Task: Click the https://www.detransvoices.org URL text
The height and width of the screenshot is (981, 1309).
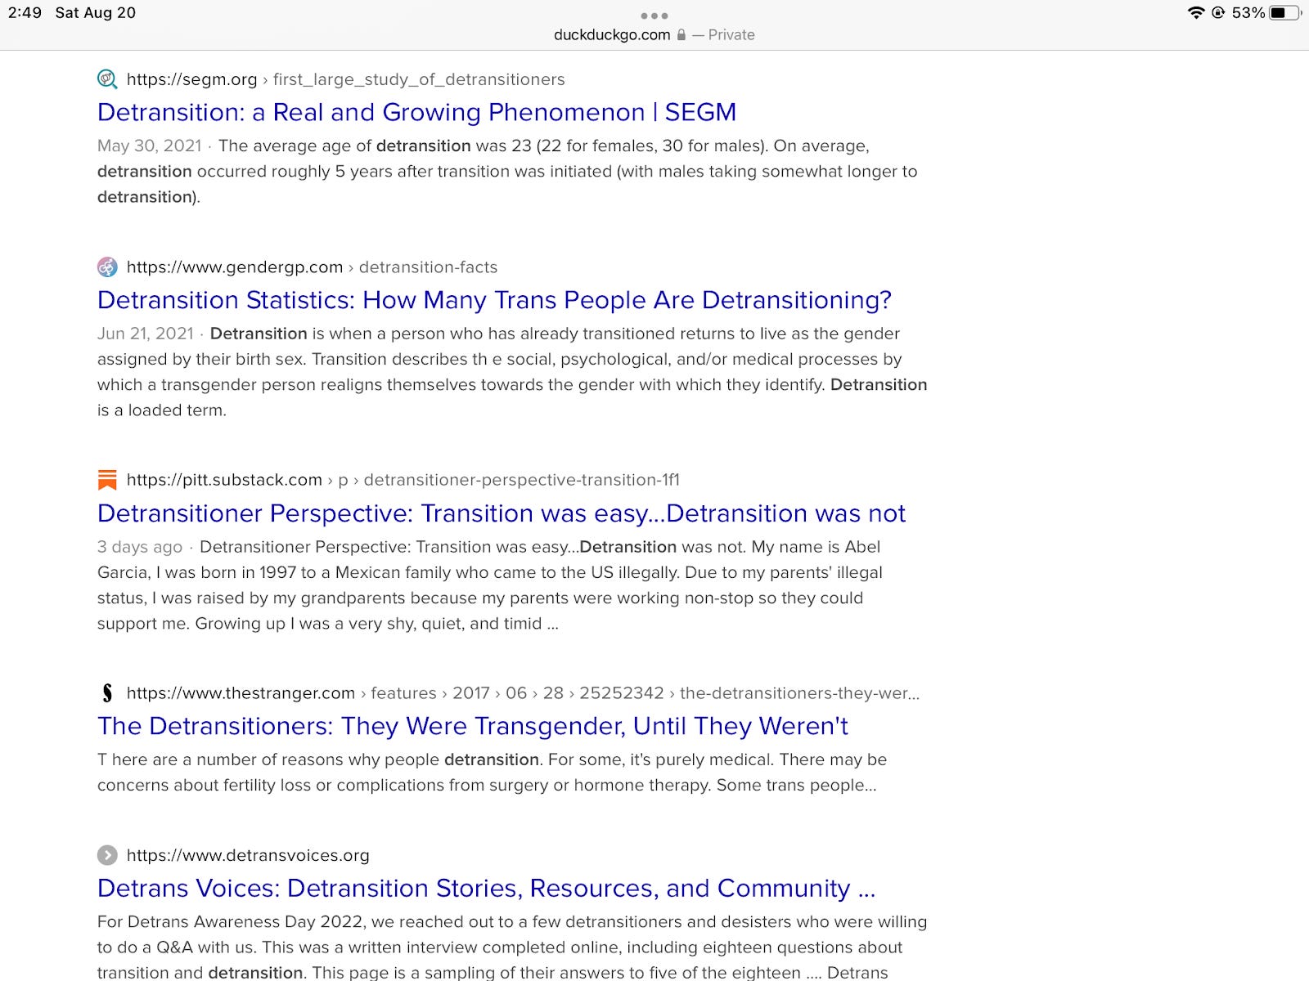Action: click(248, 855)
